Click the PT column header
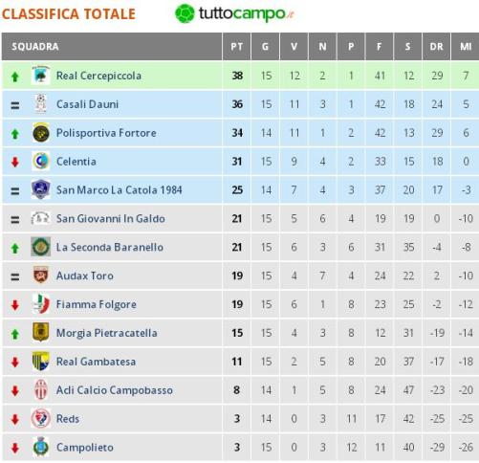The height and width of the screenshot is (463, 479). (237, 47)
